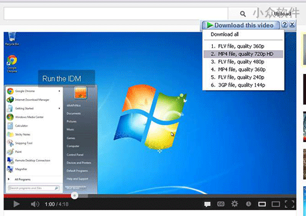Open Music in the Start menu
Screen dimensions: 306x216
point(71,129)
